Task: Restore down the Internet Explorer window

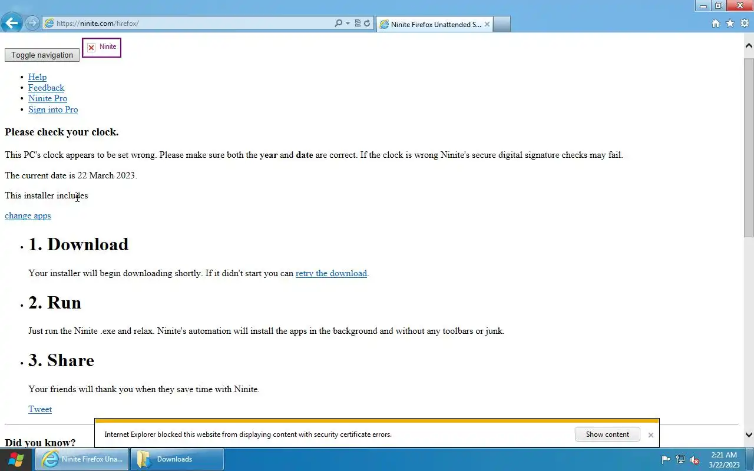Action: tap(719, 5)
